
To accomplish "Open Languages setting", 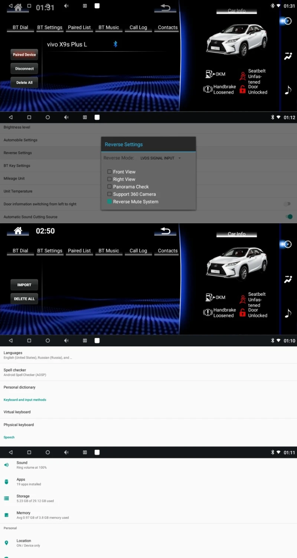I will pos(148,355).
